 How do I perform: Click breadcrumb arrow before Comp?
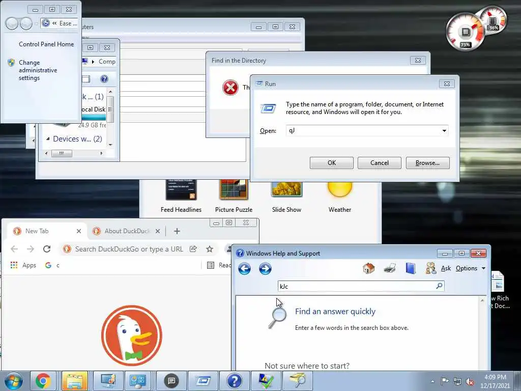click(x=93, y=62)
